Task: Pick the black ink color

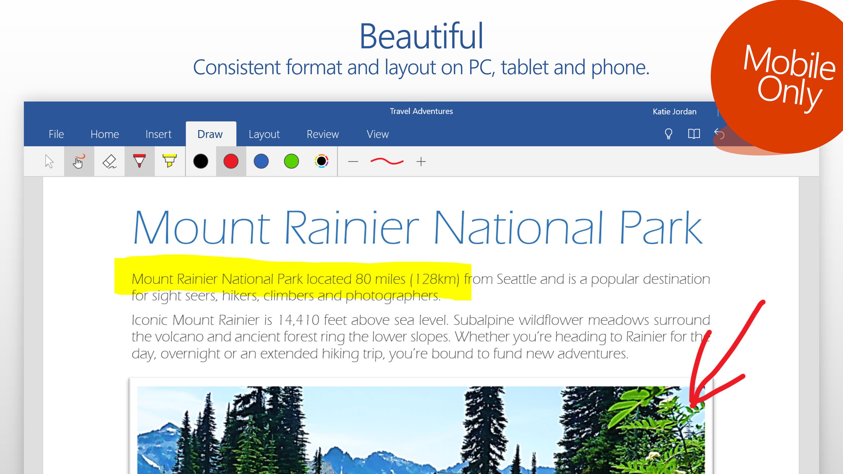Action: point(201,161)
